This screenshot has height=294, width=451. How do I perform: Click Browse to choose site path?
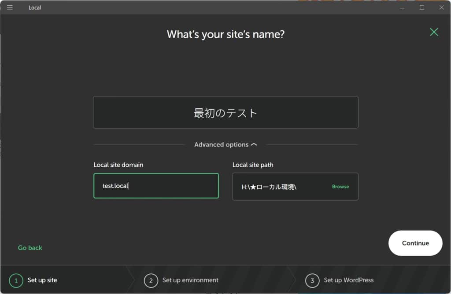(x=340, y=187)
